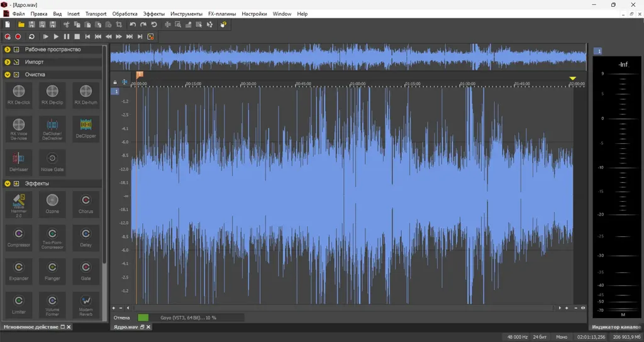Close the Ядро.wav document tab

point(148,327)
